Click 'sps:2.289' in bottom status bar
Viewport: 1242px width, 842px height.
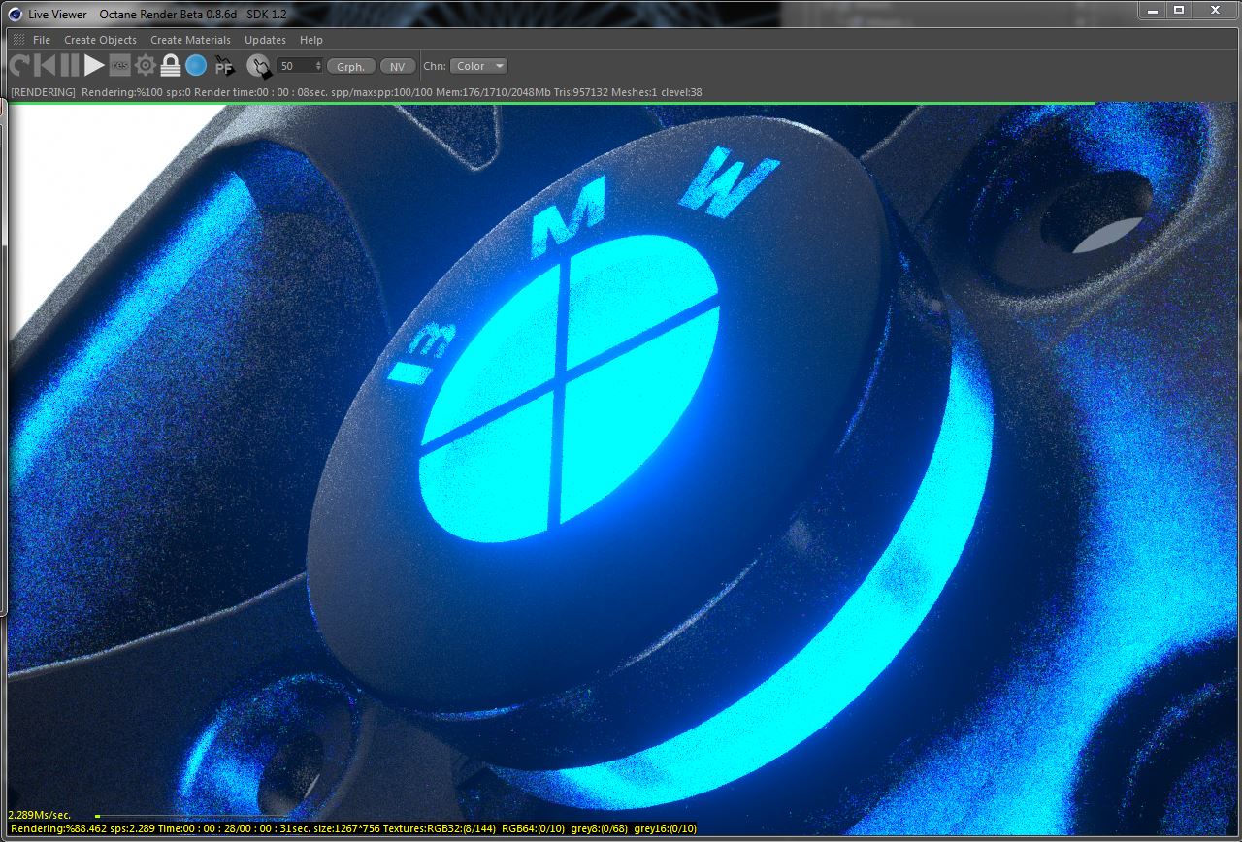(133, 828)
